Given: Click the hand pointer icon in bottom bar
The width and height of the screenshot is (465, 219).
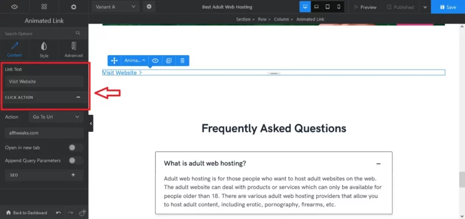Looking at the screenshot, I should click(x=82, y=212).
